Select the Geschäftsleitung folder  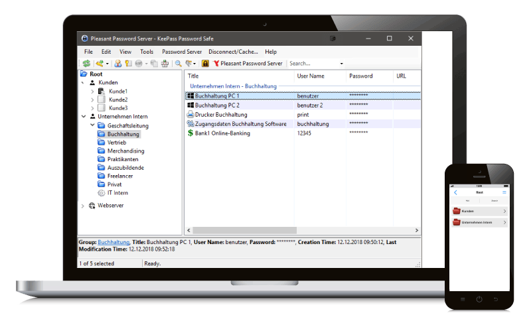(128, 125)
